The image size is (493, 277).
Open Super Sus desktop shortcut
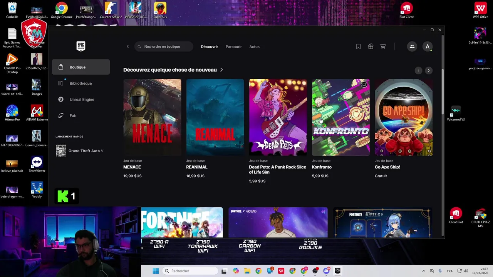pyautogui.click(x=160, y=10)
